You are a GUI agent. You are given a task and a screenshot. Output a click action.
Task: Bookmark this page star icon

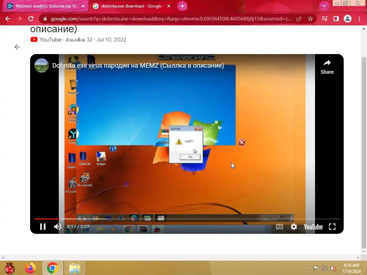click(x=310, y=19)
